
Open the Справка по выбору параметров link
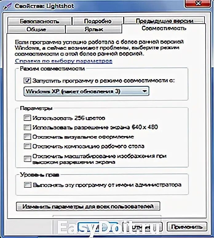tap(64, 61)
